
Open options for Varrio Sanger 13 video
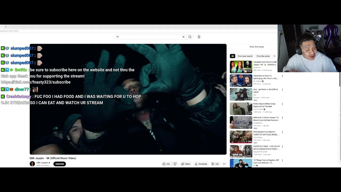pos(282,118)
